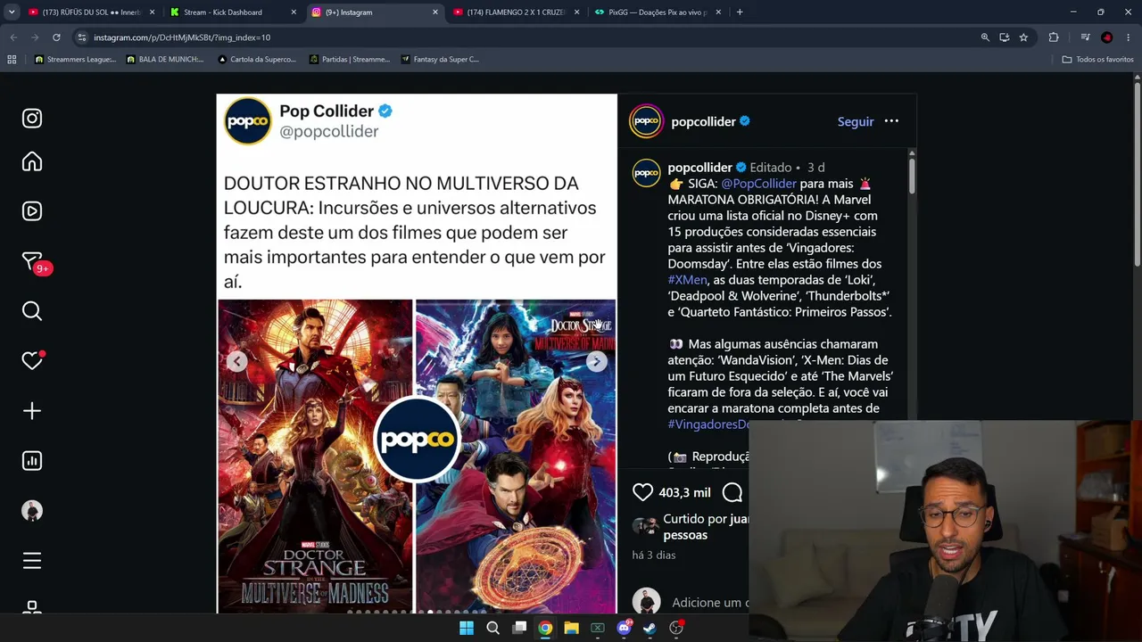Open the apps grid in the bookmarks bar
Screen dimensions: 1142x642
coord(12,60)
